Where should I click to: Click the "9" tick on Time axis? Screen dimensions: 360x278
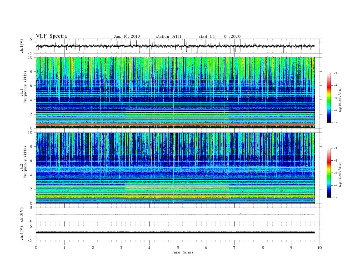pos(291,248)
